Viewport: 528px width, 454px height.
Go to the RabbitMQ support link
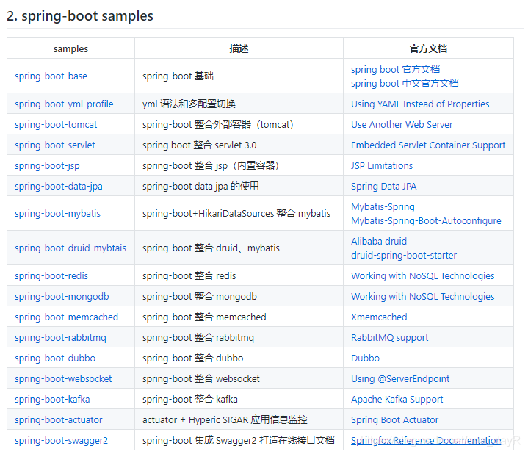click(x=390, y=338)
